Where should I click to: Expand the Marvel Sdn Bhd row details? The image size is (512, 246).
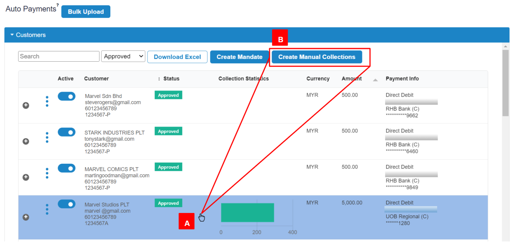pos(26,105)
